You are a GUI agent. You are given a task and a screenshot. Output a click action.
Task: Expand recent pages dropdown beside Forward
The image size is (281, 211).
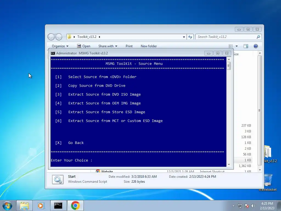(x=64, y=37)
